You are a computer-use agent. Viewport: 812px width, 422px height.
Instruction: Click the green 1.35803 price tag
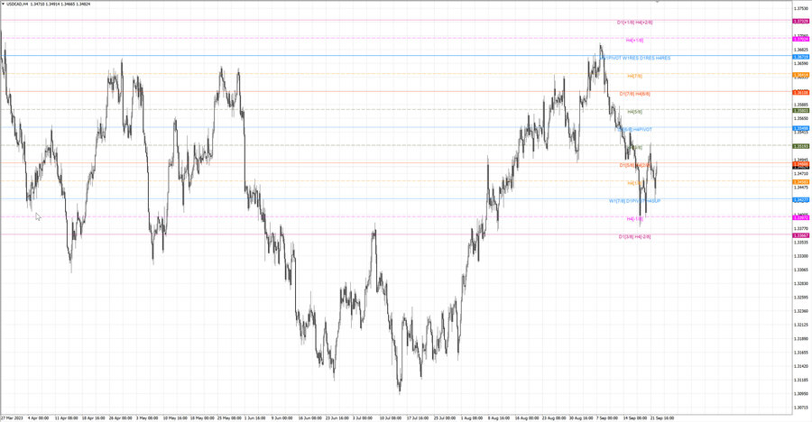tap(800, 111)
